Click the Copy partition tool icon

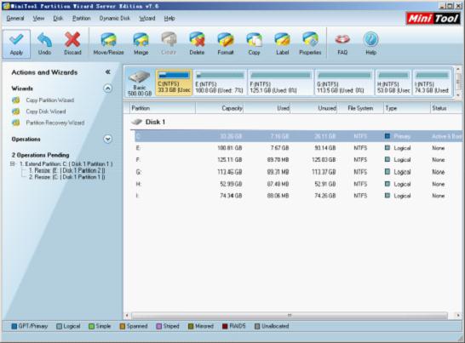254,40
